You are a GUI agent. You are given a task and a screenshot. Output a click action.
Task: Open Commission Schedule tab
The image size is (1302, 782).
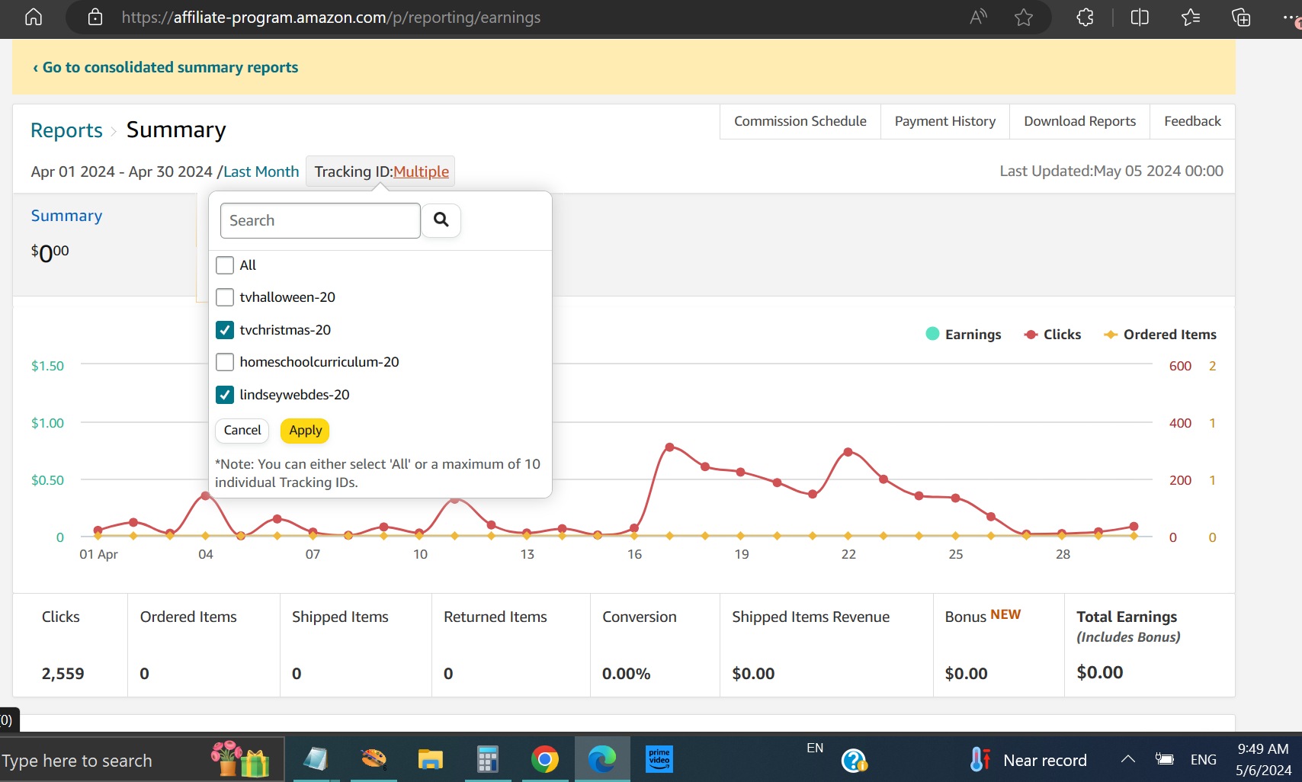click(x=800, y=121)
